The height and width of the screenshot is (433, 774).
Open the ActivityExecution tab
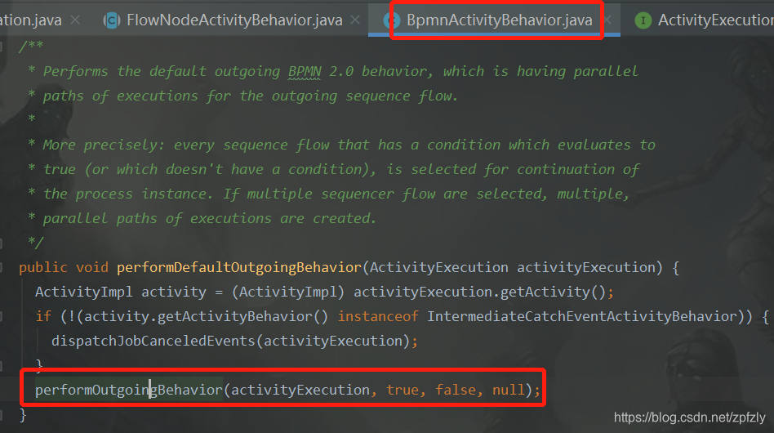pos(716,20)
